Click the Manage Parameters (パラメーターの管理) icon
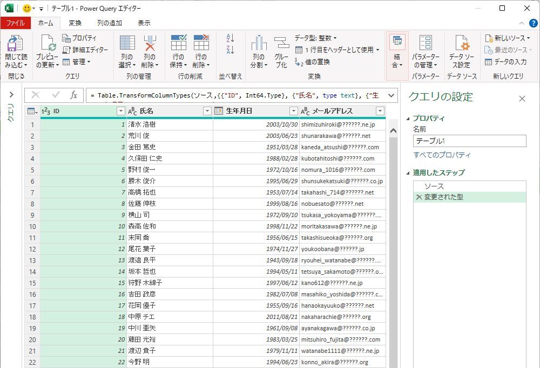Screen dimensions: 540x368 click(x=426, y=43)
